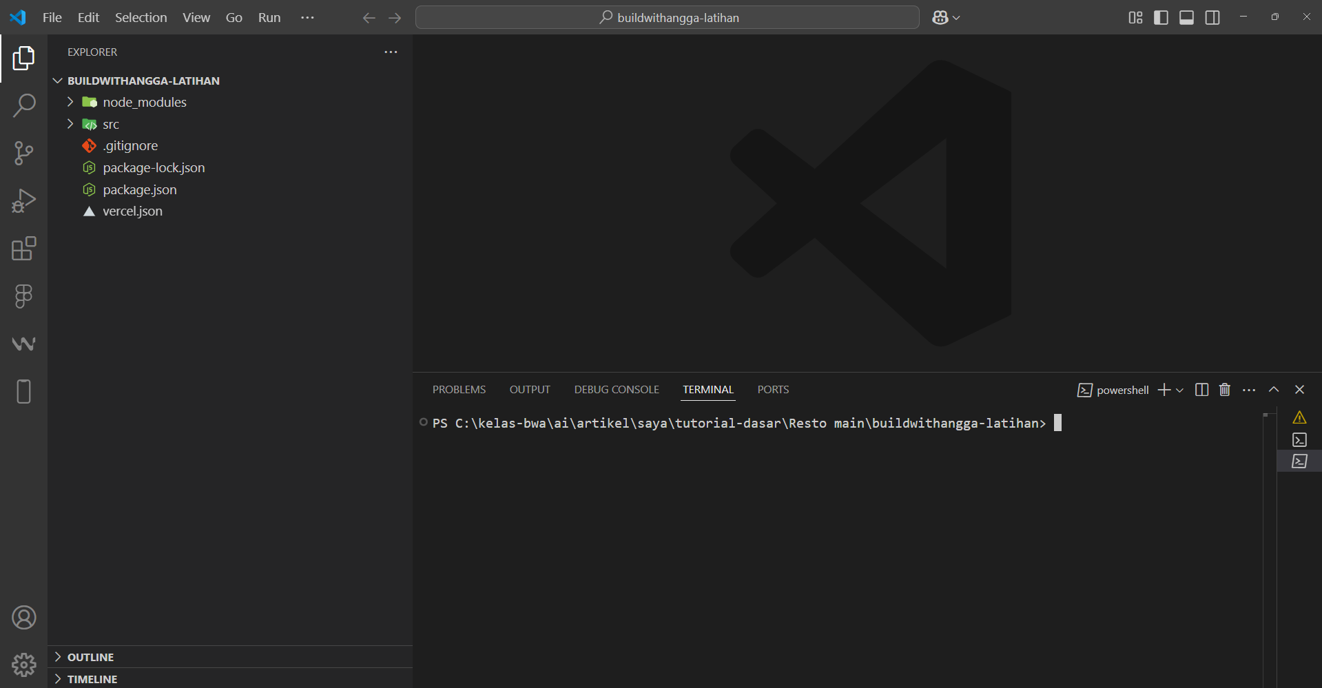The height and width of the screenshot is (688, 1322).
Task: Switch to the DEBUG CONSOLE tab
Action: point(617,390)
